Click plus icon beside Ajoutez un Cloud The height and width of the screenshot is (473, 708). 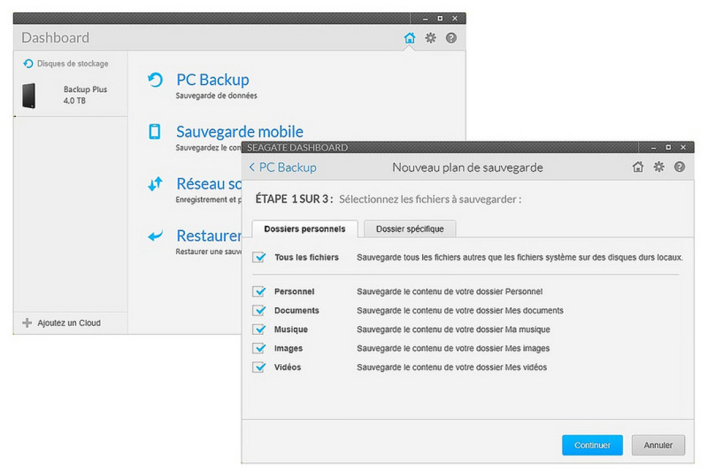tap(27, 323)
